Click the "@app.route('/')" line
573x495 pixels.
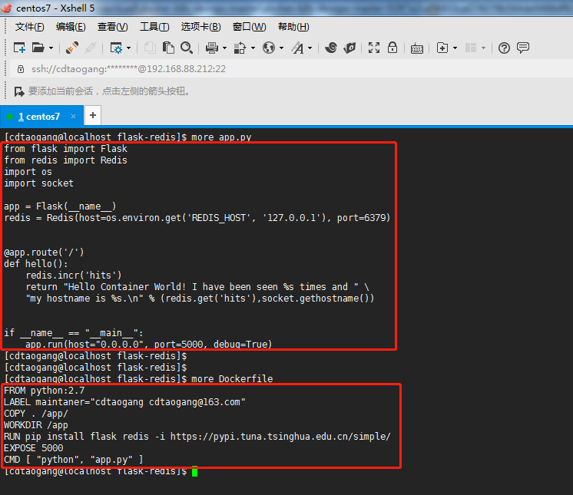44,252
